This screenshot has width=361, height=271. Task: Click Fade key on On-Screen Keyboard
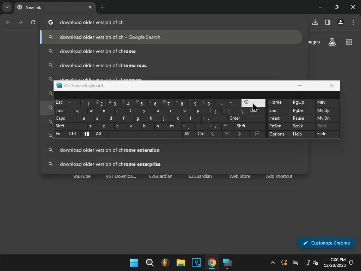(x=327, y=134)
